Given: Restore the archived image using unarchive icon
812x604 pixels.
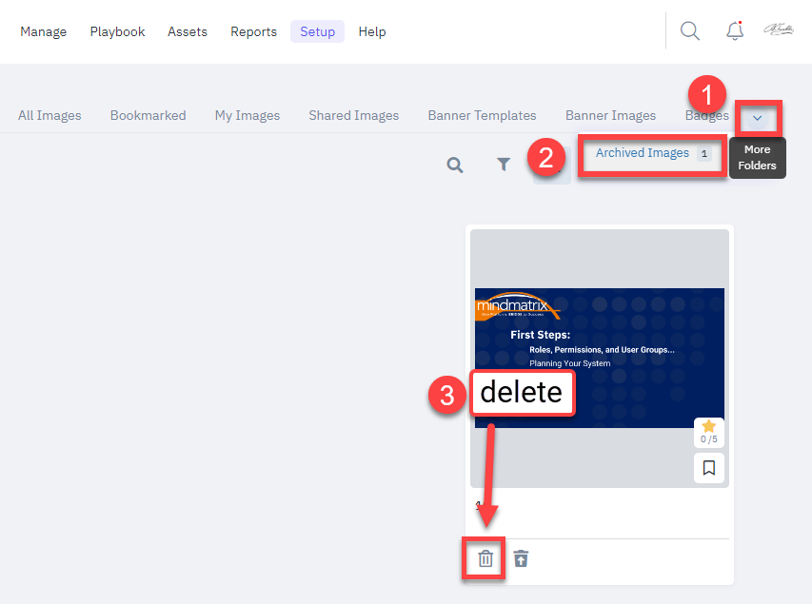Looking at the screenshot, I should [x=521, y=558].
